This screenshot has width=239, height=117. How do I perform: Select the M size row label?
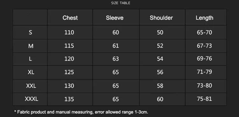(x=31, y=46)
